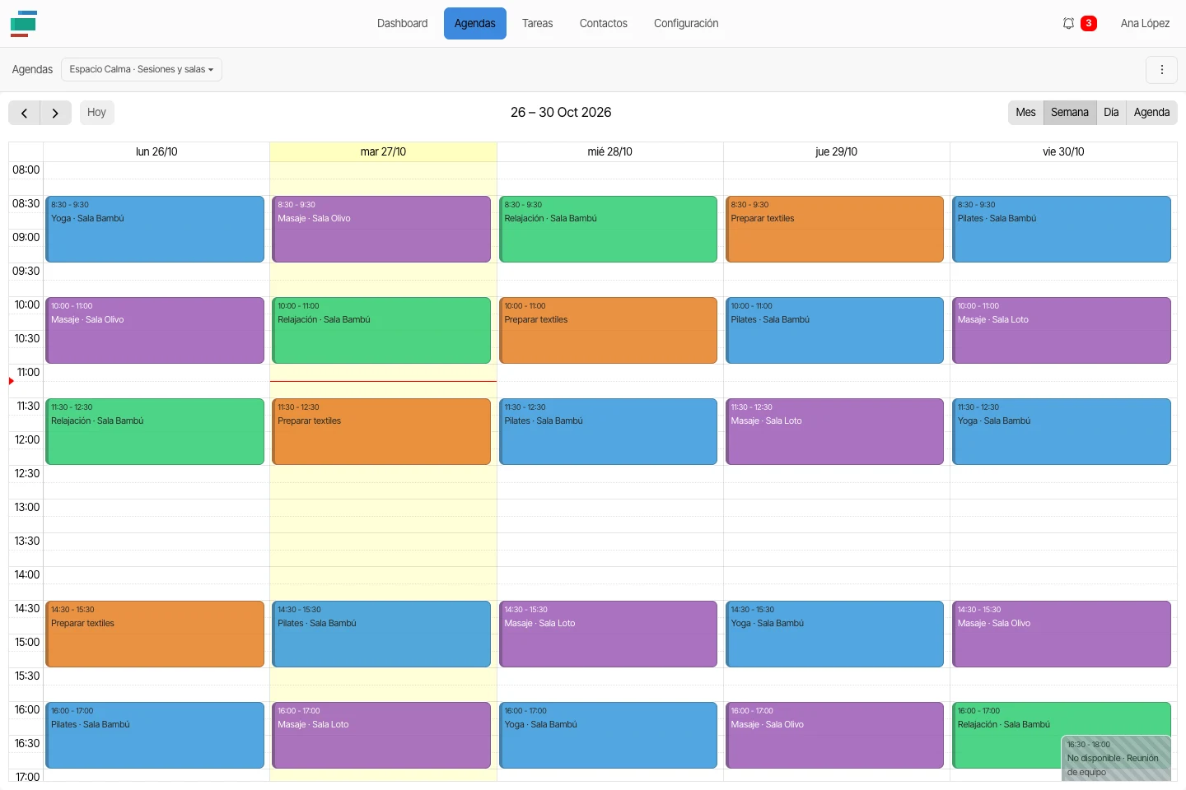Open the Dashboard tab
Viewport: 1186px width, 790px height.
(403, 24)
